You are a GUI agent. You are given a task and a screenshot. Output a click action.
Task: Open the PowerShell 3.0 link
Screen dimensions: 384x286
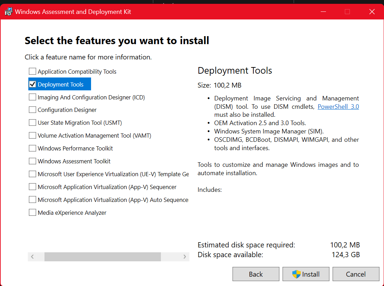tap(338, 107)
